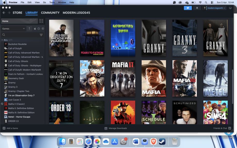Viewport: 237px width, 148px height.
Task: Toggle the collections grid view icon beside Home
Action: (x=41, y=21)
